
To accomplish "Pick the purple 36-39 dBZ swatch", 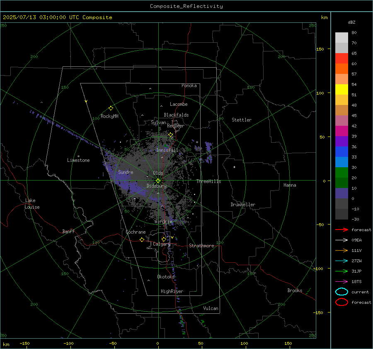I will coord(342,141).
